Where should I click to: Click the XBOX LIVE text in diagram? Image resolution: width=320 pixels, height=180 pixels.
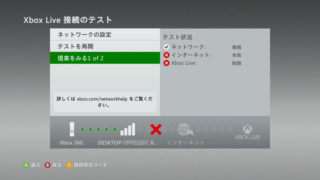point(247,138)
